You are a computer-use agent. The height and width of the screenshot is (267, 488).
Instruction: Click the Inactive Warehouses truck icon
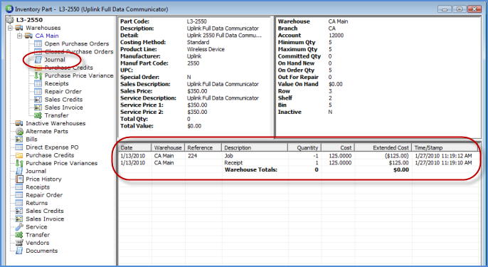point(19,123)
